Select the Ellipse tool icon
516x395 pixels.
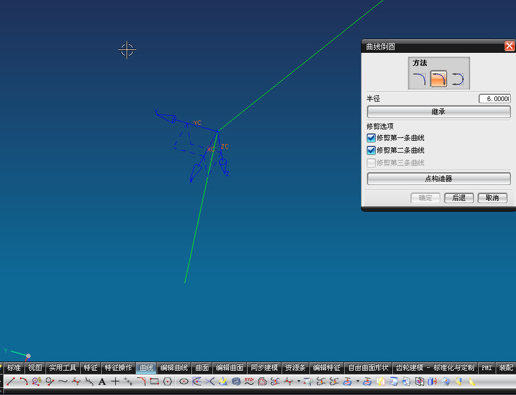183,381
